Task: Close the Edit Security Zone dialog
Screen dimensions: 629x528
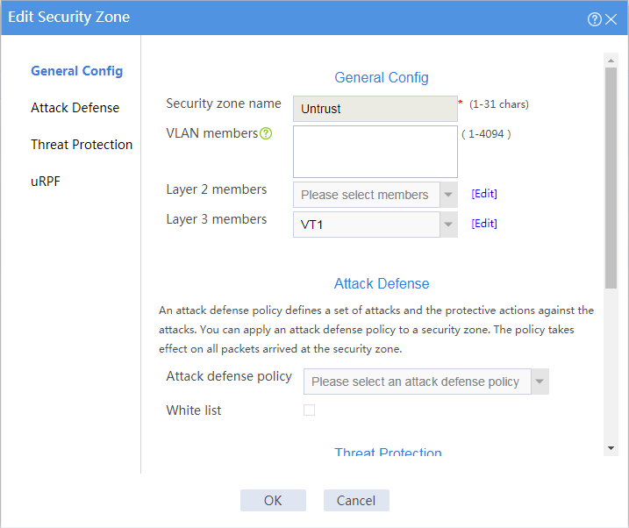Action: [611, 18]
